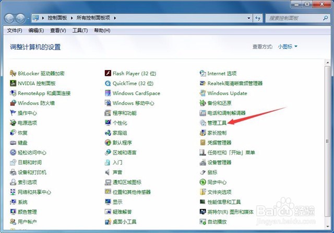Click the Internet 选项 icon
Image resolution: width=334 pixels, height=233 pixels.
202,73
